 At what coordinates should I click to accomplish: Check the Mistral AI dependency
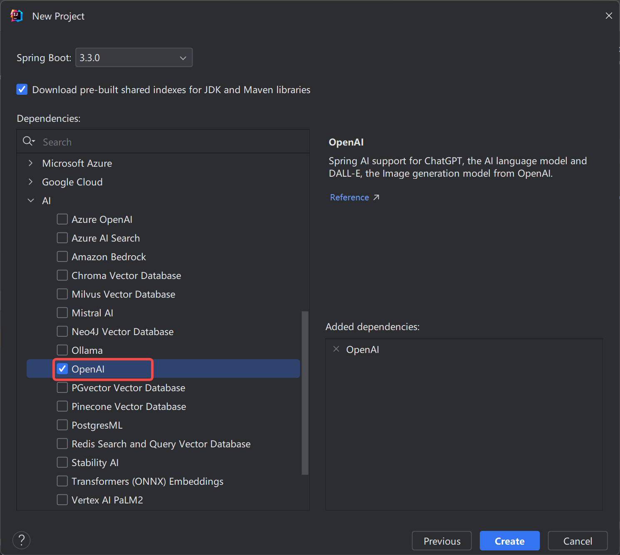point(62,313)
